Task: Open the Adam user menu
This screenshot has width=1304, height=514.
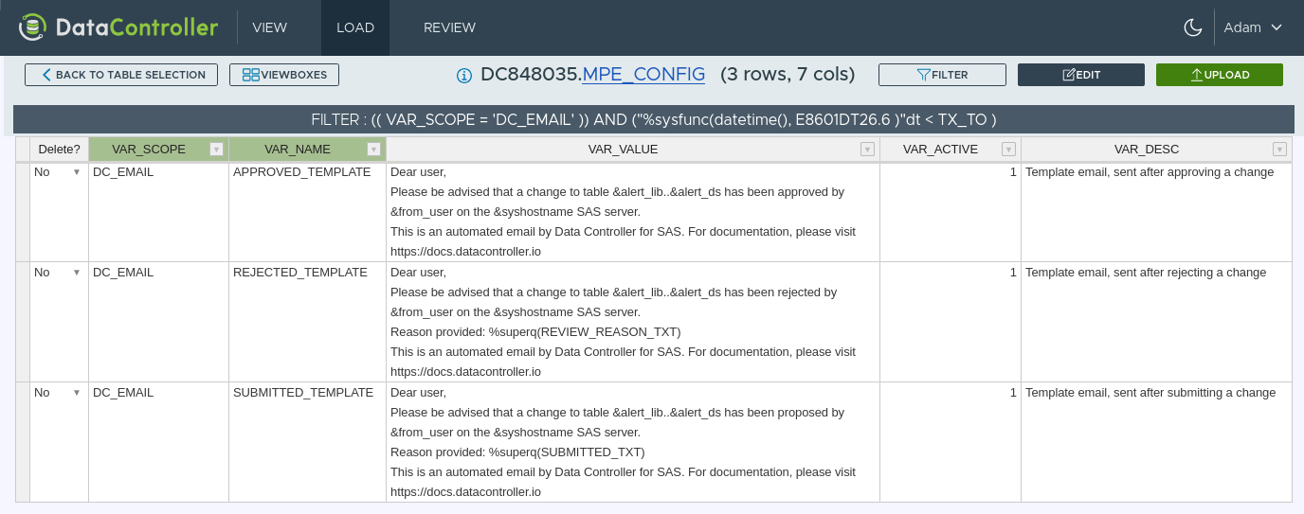Action: (1252, 27)
